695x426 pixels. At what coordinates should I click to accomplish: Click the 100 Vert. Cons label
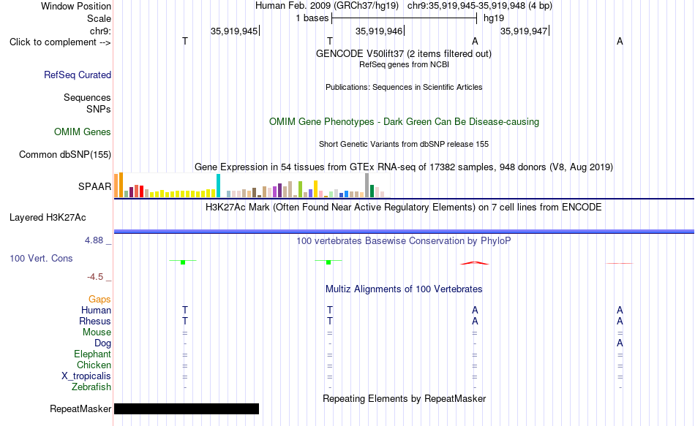[41, 258]
